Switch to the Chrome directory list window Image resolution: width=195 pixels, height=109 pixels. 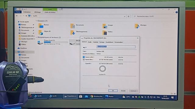pos(97,96)
